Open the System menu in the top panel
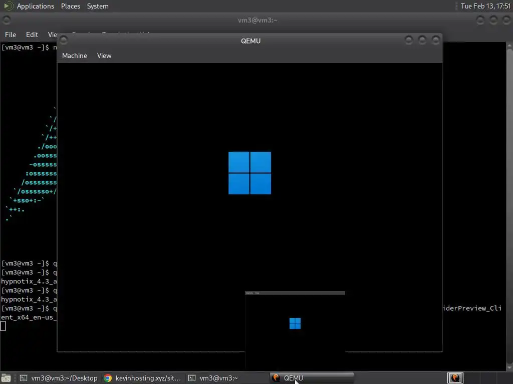The width and height of the screenshot is (513, 384). (x=98, y=6)
